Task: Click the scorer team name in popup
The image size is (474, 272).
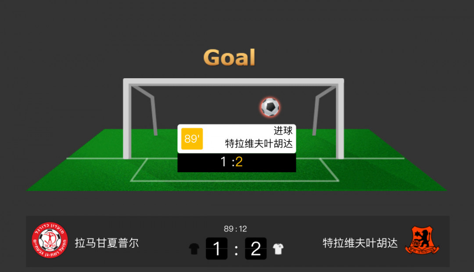Action: pyautogui.click(x=259, y=143)
